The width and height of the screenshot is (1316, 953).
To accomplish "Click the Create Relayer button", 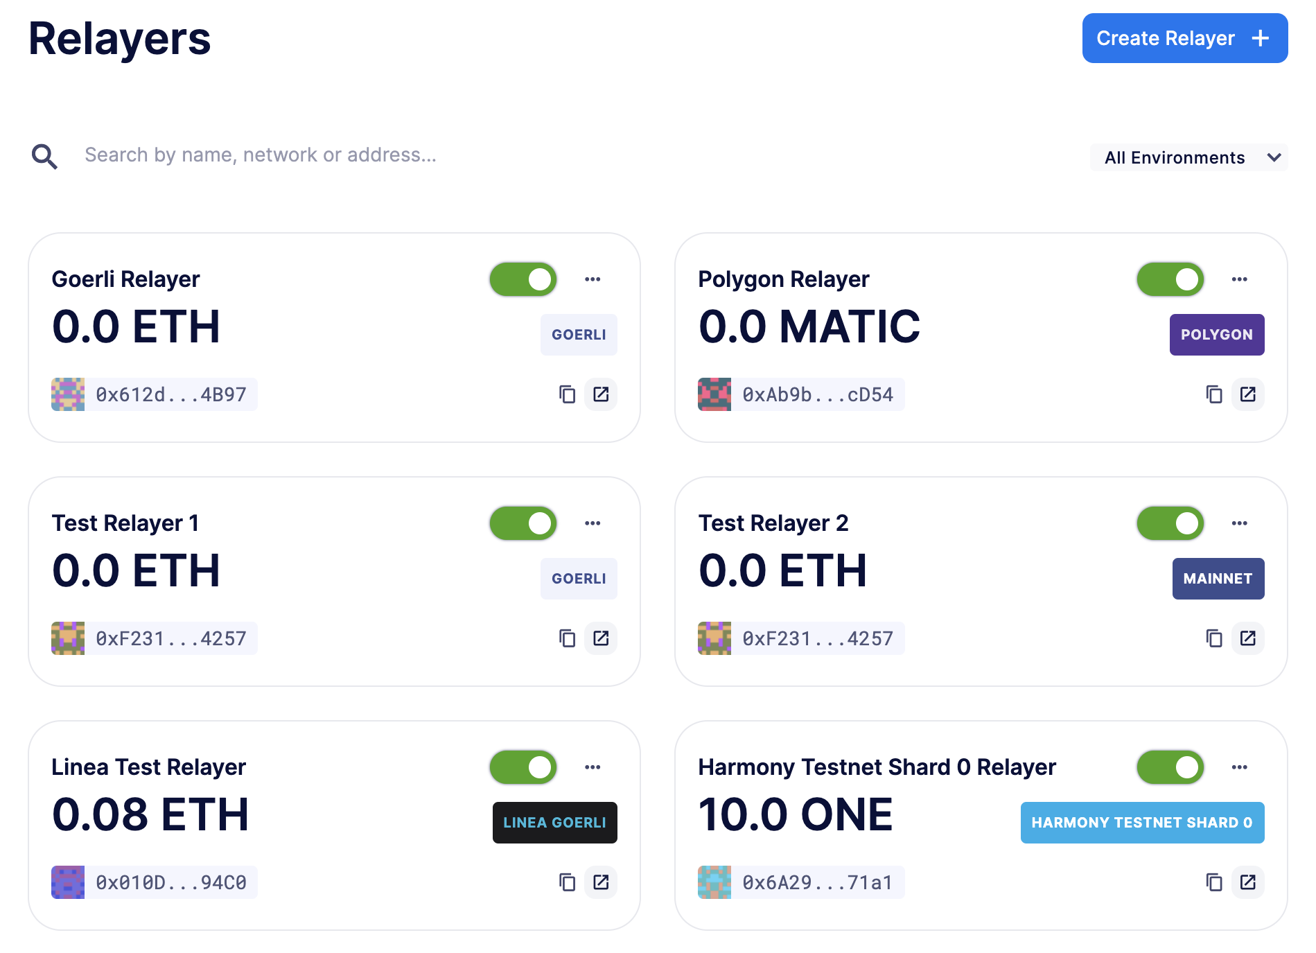I will [1184, 38].
